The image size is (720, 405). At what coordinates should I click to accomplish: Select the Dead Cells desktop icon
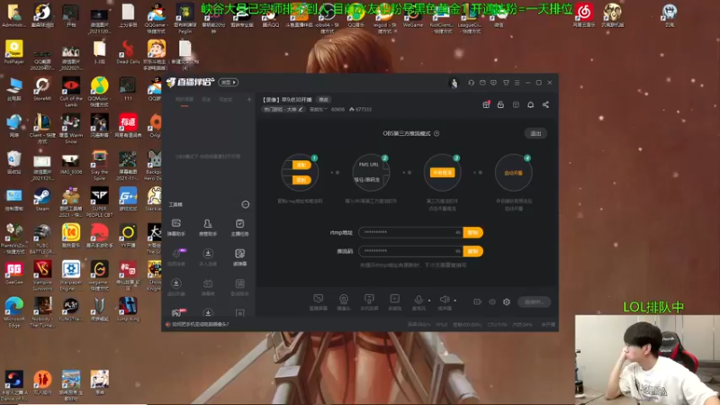[128, 52]
